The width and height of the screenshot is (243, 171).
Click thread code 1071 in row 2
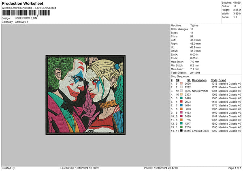[214, 88]
